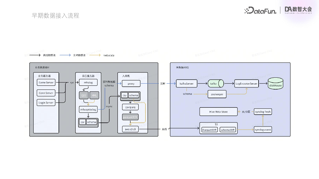Click the kafkaServer node
Screen dimensions: 319x179
point(187,84)
